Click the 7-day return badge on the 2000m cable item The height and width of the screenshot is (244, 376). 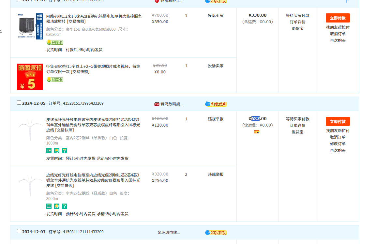click(x=65, y=206)
